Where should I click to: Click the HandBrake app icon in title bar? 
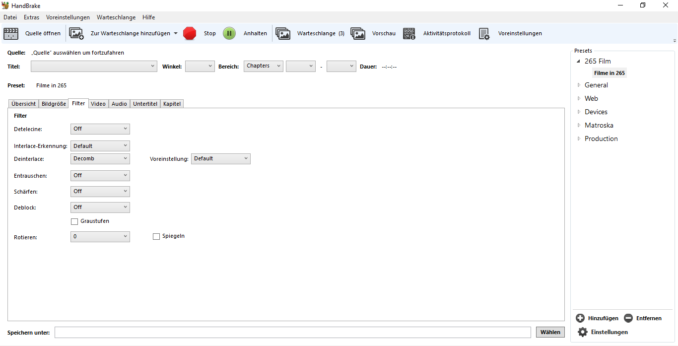(x=5, y=5)
